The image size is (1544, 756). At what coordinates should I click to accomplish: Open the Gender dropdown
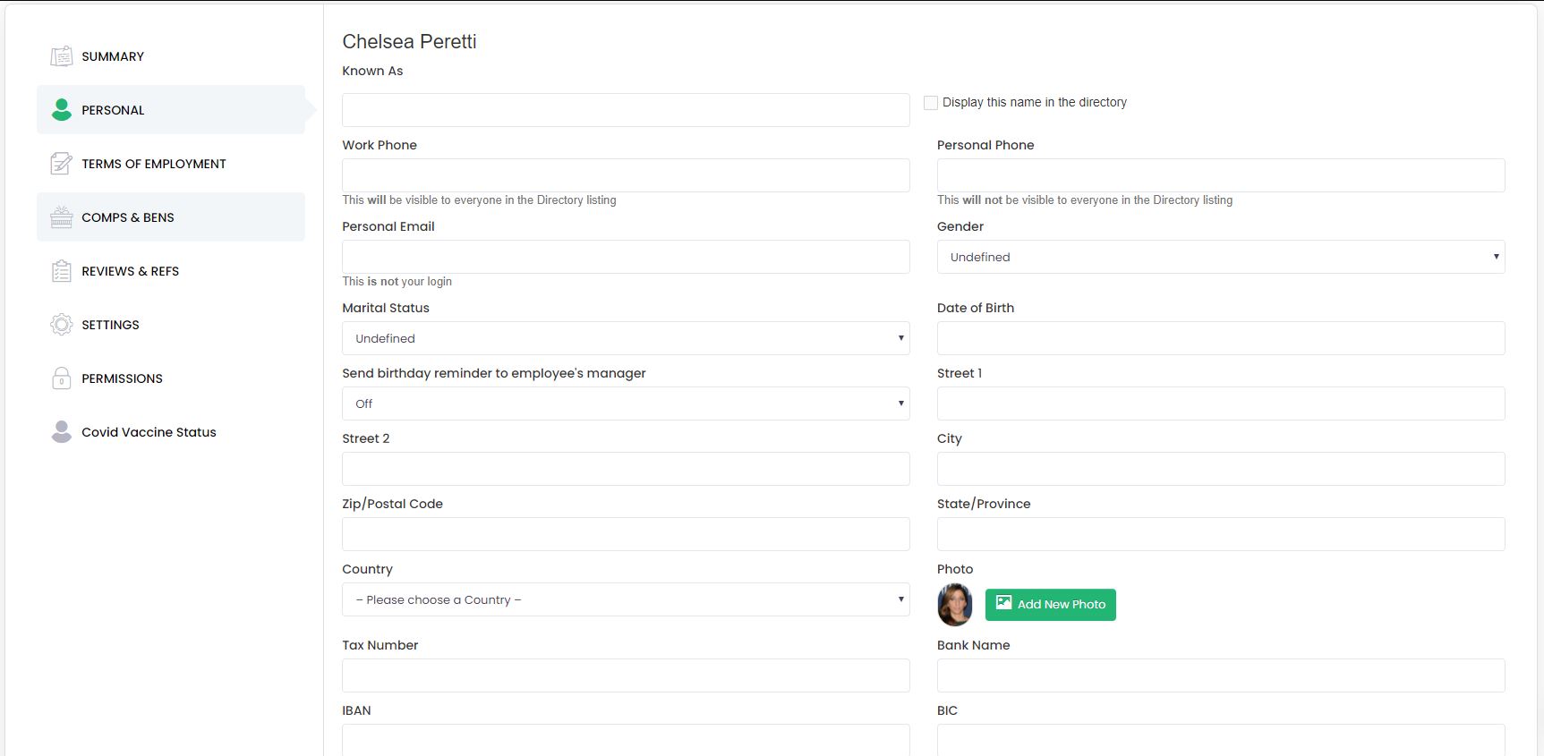pos(1221,257)
